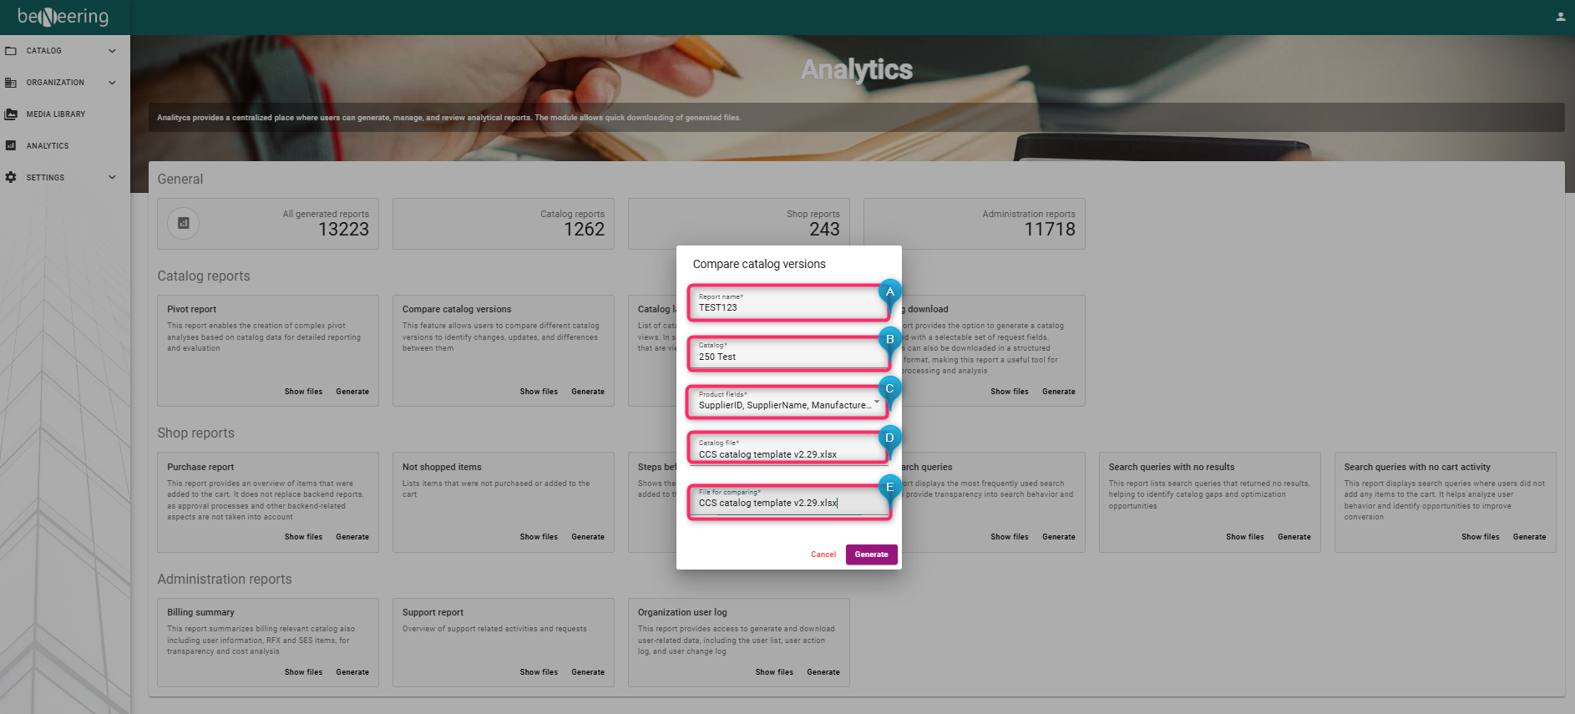Click the Analytics chart icon in sidebar

(11, 146)
